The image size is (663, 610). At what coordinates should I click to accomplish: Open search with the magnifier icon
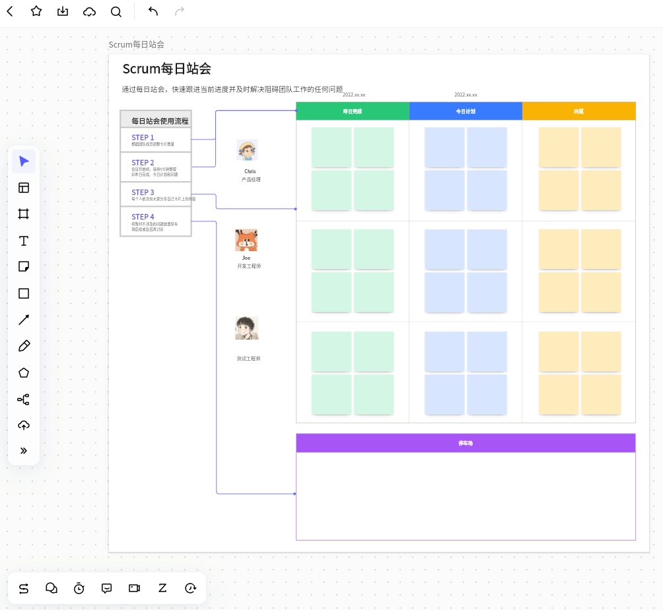(x=116, y=11)
